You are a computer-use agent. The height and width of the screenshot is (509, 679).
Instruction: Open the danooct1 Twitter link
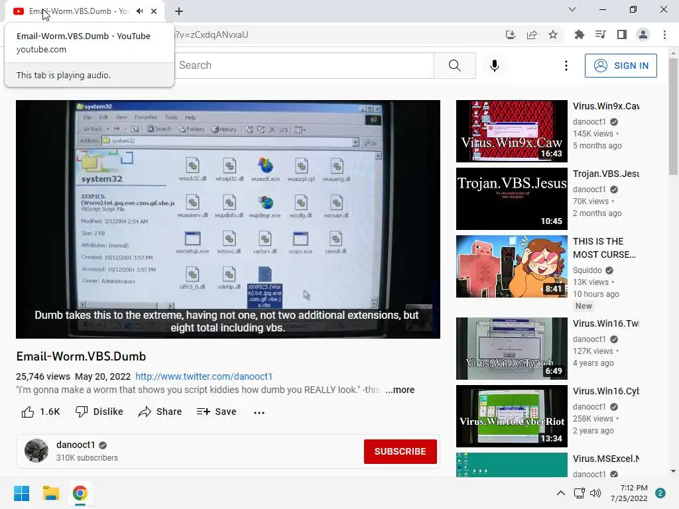204,376
